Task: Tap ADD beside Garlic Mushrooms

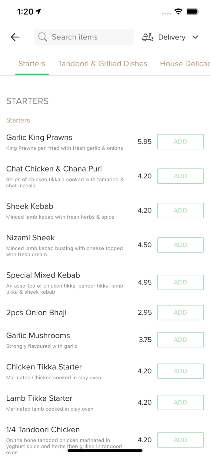Action: pos(180,340)
